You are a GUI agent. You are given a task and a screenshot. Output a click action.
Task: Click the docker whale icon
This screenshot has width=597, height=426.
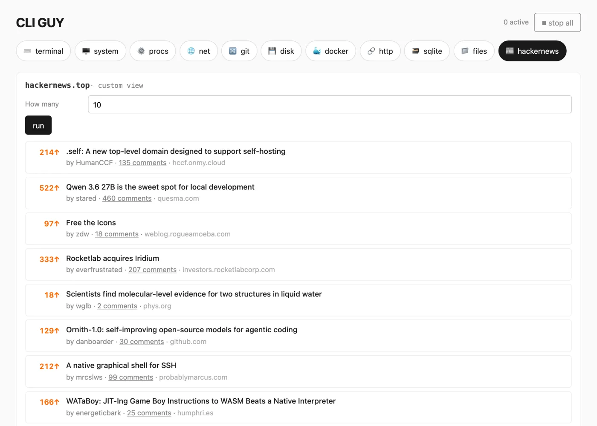pos(317,51)
